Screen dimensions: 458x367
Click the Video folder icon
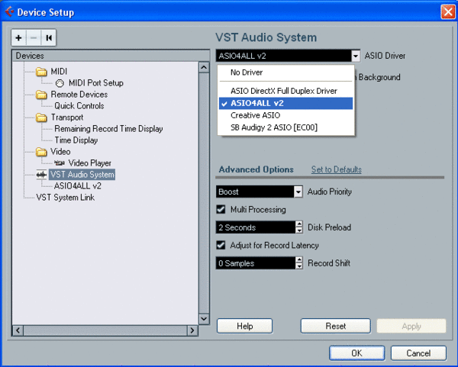[x=41, y=152]
